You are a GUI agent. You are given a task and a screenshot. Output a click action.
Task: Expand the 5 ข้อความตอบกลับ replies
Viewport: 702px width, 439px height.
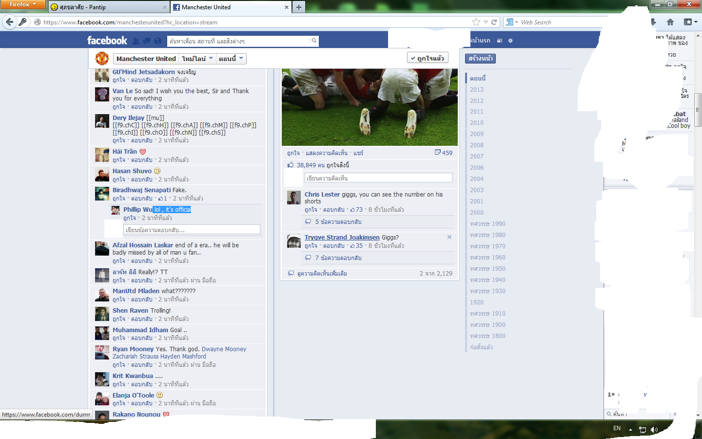point(338,222)
